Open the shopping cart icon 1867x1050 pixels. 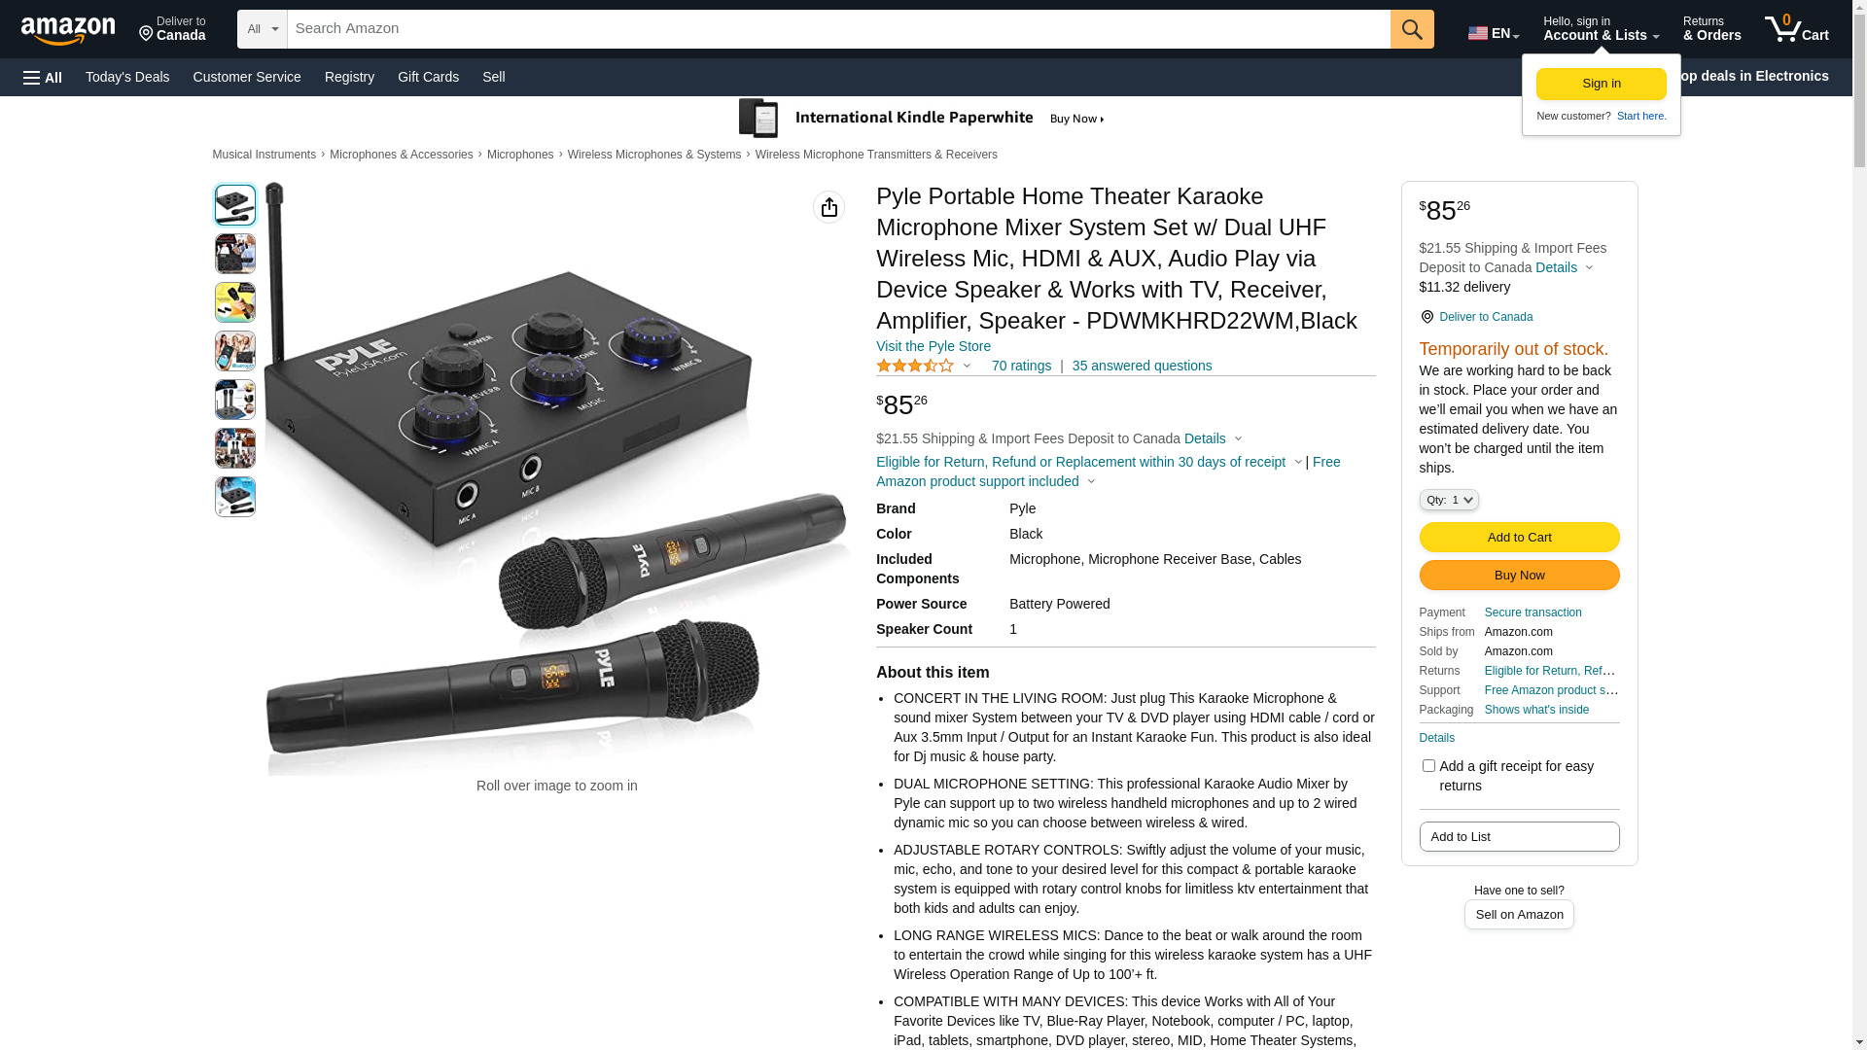(1796, 29)
